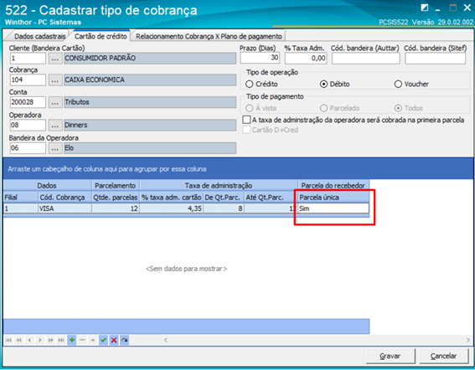
Task: Open lookup button next to Conta field
Action: [x=55, y=103]
